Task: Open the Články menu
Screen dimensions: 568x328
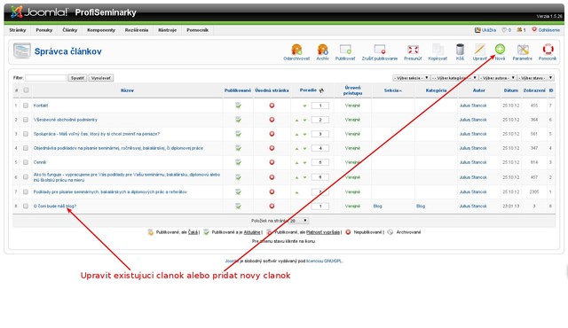Action: point(70,30)
